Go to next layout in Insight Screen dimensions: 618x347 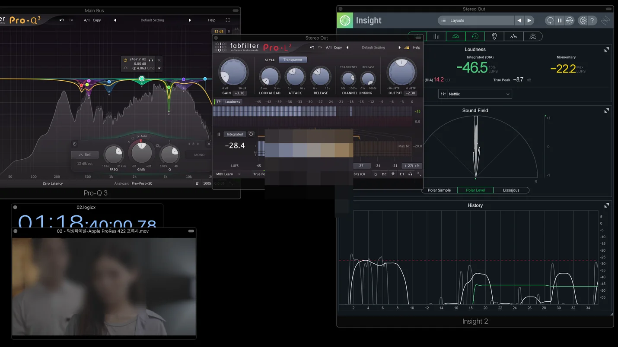529,20
